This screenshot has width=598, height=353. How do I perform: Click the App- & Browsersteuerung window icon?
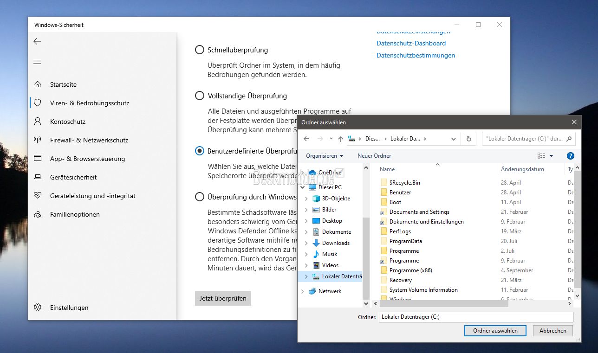pyautogui.click(x=38, y=159)
